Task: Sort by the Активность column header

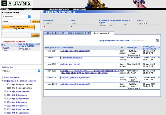Action: pyautogui.click(x=67, y=48)
